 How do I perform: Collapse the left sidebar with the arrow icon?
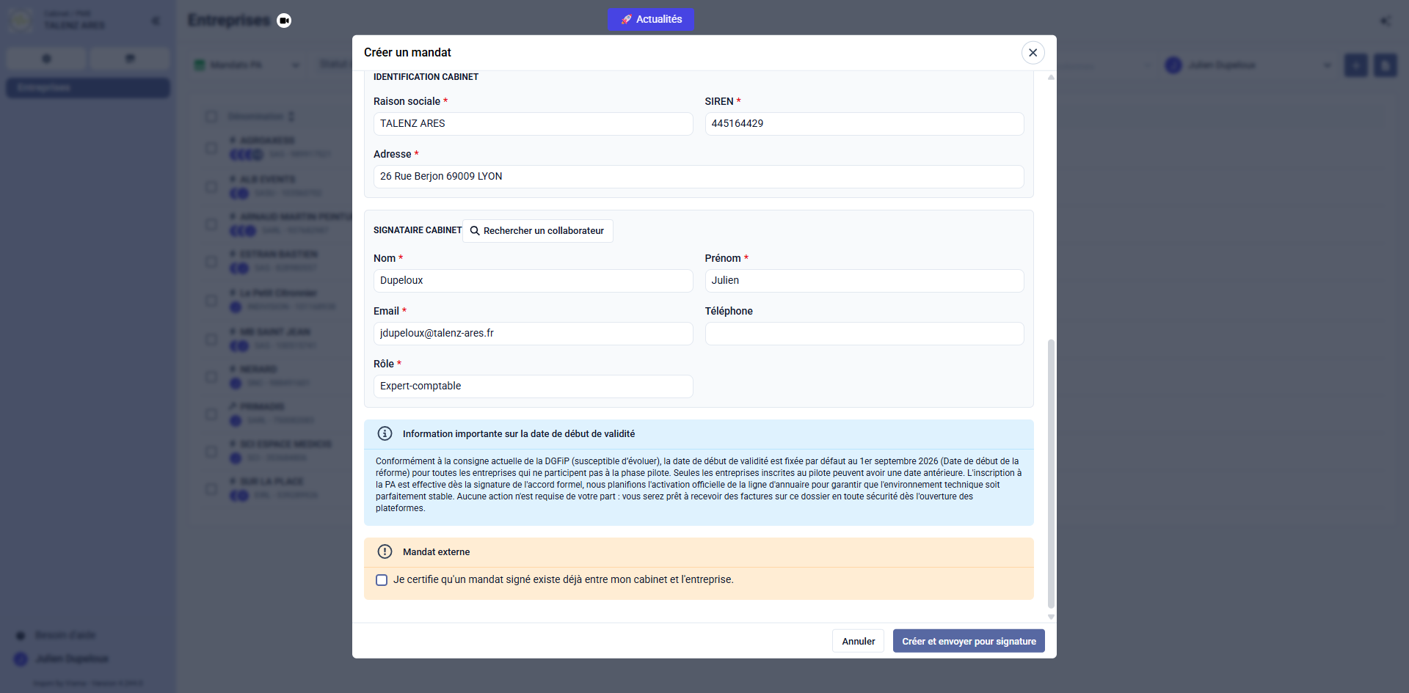click(x=156, y=21)
